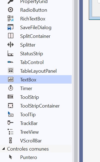Click the Timer label
This screenshot has height=162, width=100.
click(26, 88)
